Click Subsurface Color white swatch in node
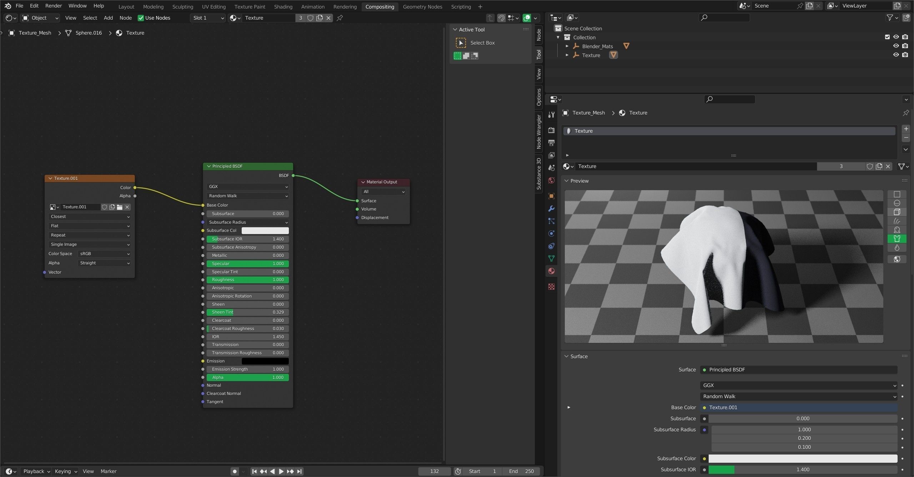This screenshot has width=914, height=477. 265,230
